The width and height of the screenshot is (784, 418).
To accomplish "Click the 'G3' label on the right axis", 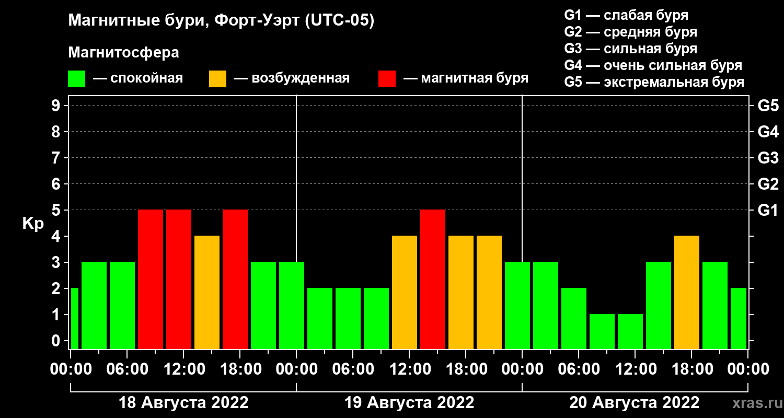I will point(768,158).
